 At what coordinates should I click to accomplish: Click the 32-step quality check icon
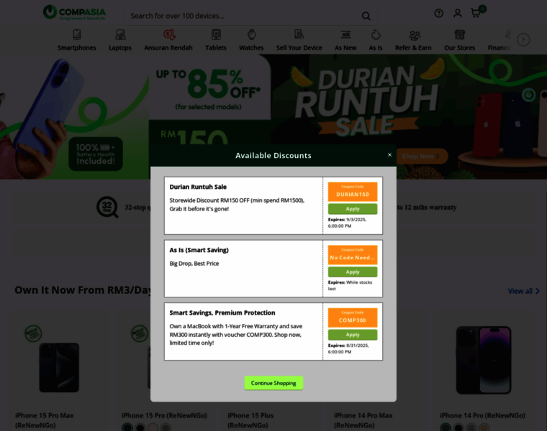coord(107,207)
